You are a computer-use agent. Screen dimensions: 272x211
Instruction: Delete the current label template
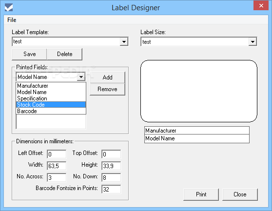65,54
